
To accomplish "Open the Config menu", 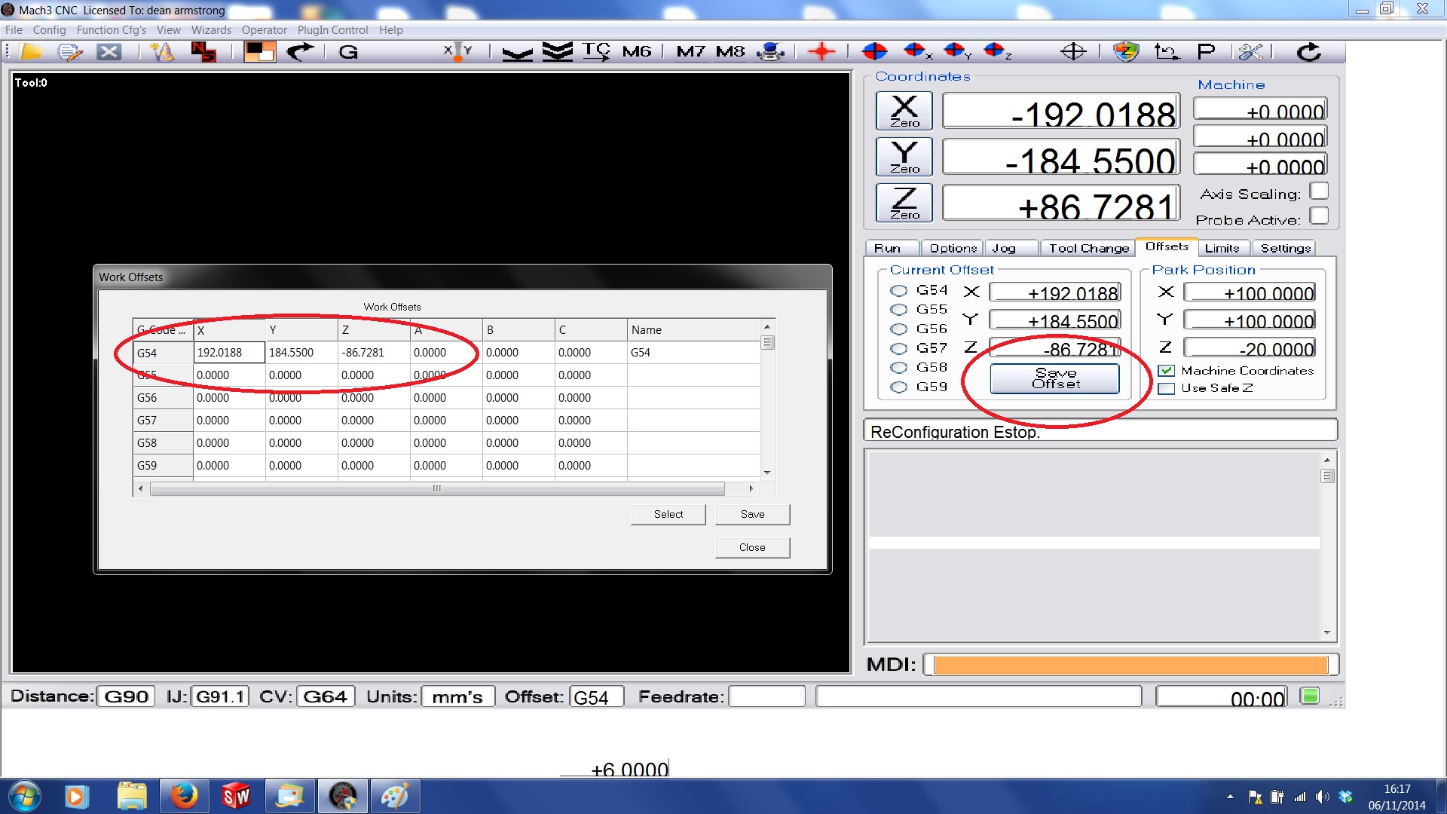I will [x=49, y=30].
